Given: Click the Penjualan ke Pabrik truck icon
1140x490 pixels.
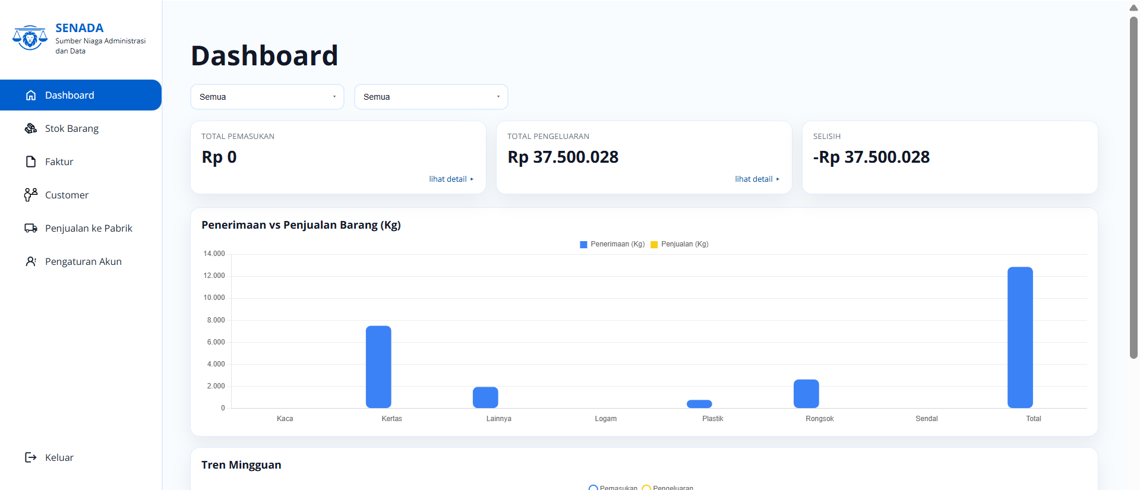Looking at the screenshot, I should (x=31, y=228).
